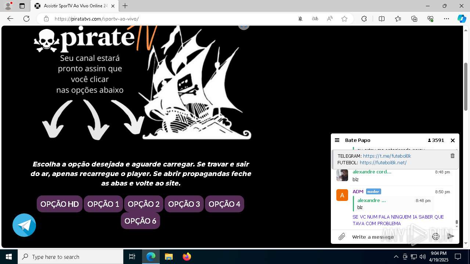Add this page to favorites star
This screenshot has height=264, width=470.
344,19
